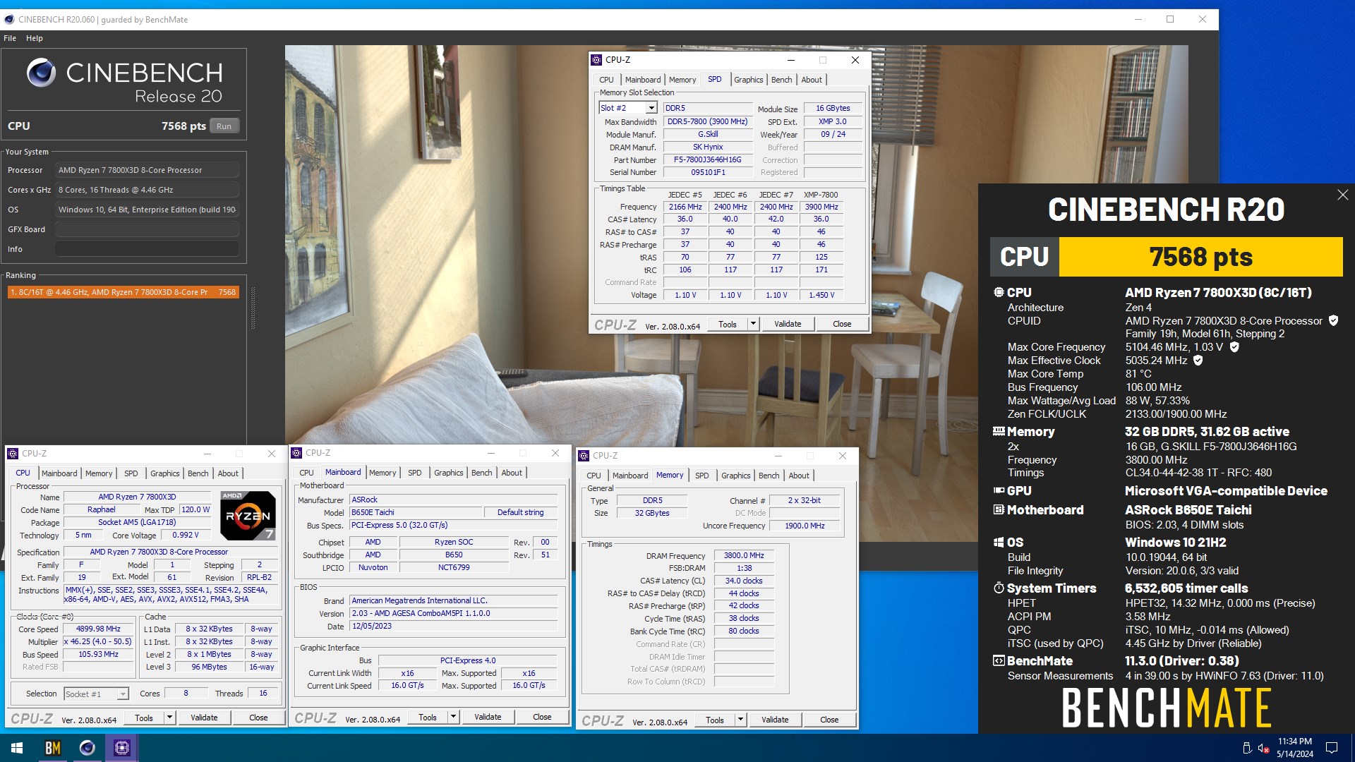Screen dimensions: 1355x762
Task: Open the notification center icon
Action: tap(1332, 748)
